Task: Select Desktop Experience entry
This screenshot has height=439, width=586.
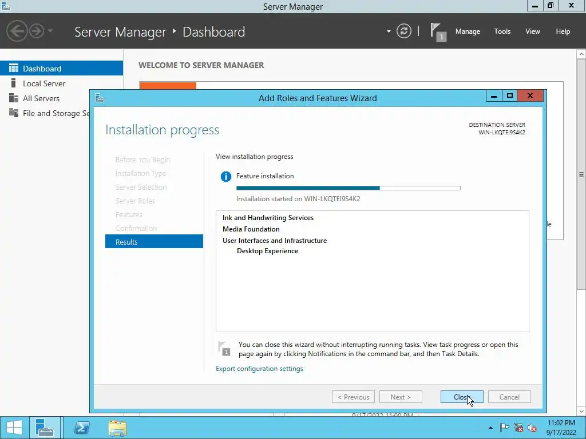Action: tap(267, 251)
